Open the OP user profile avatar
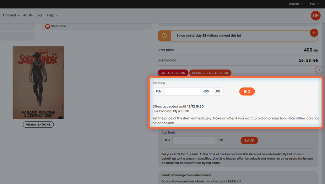Image resolution: width=325 pixels, height=184 pixels. [x=316, y=16]
